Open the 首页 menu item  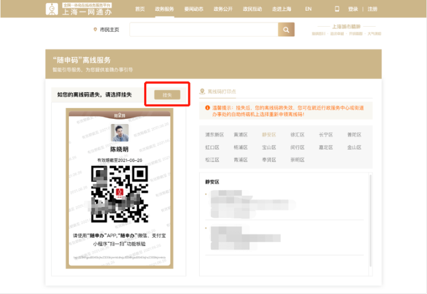[x=140, y=9]
